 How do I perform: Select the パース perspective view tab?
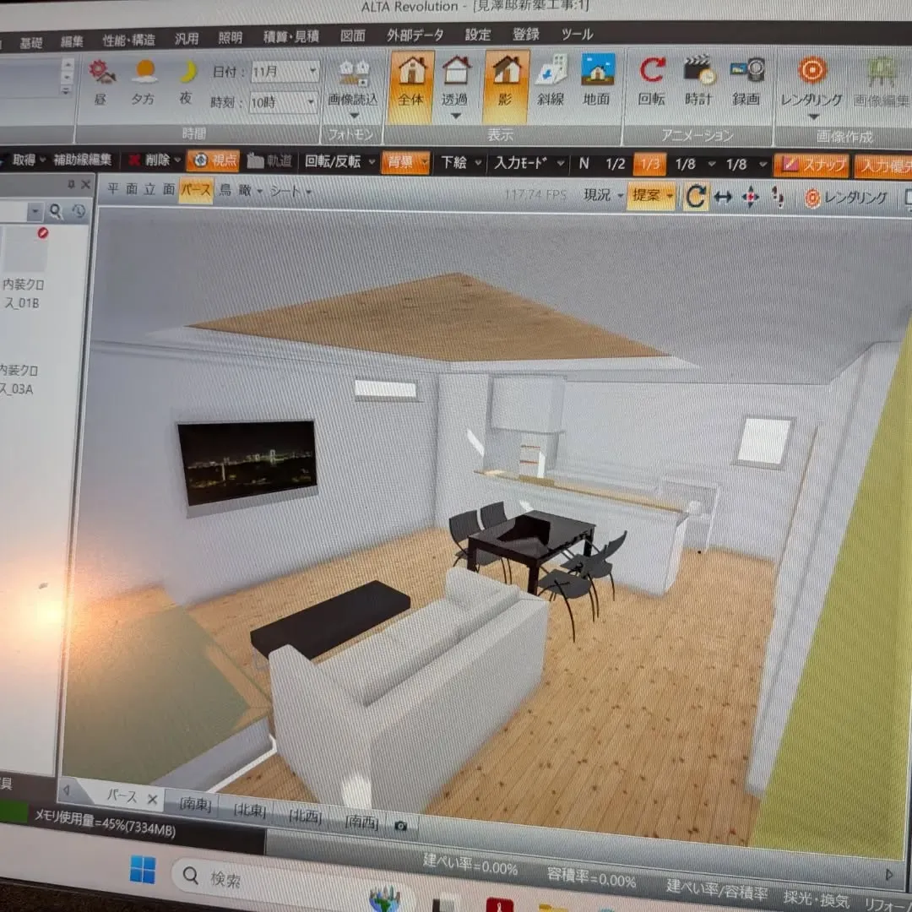click(195, 190)
